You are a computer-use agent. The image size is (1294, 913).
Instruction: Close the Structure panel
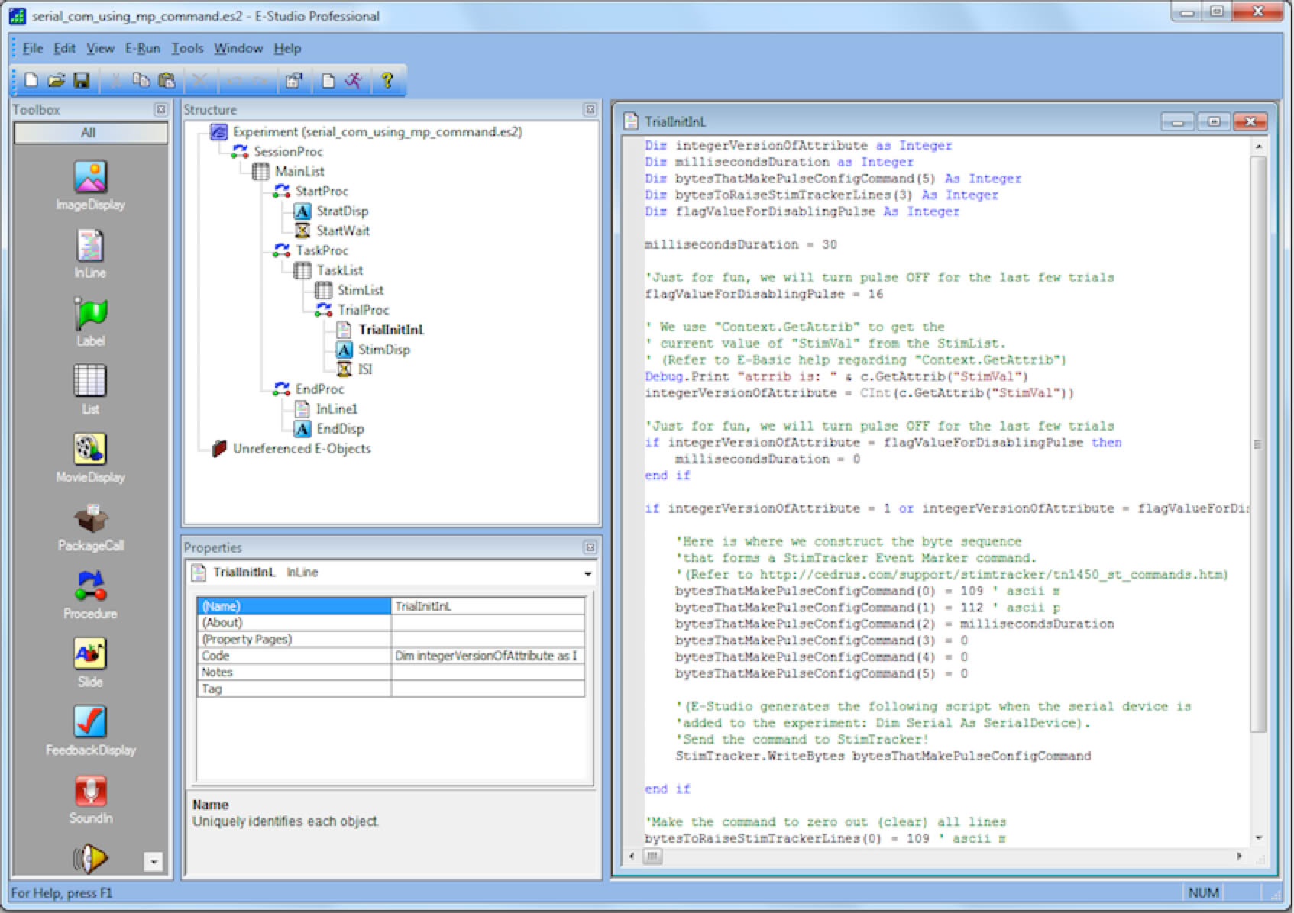pos(590,110)
